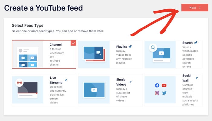The width and height of the screenshot is (212, 121).
Task: Uncheck the Channel feed type checkmark
Action: [73, 43]
